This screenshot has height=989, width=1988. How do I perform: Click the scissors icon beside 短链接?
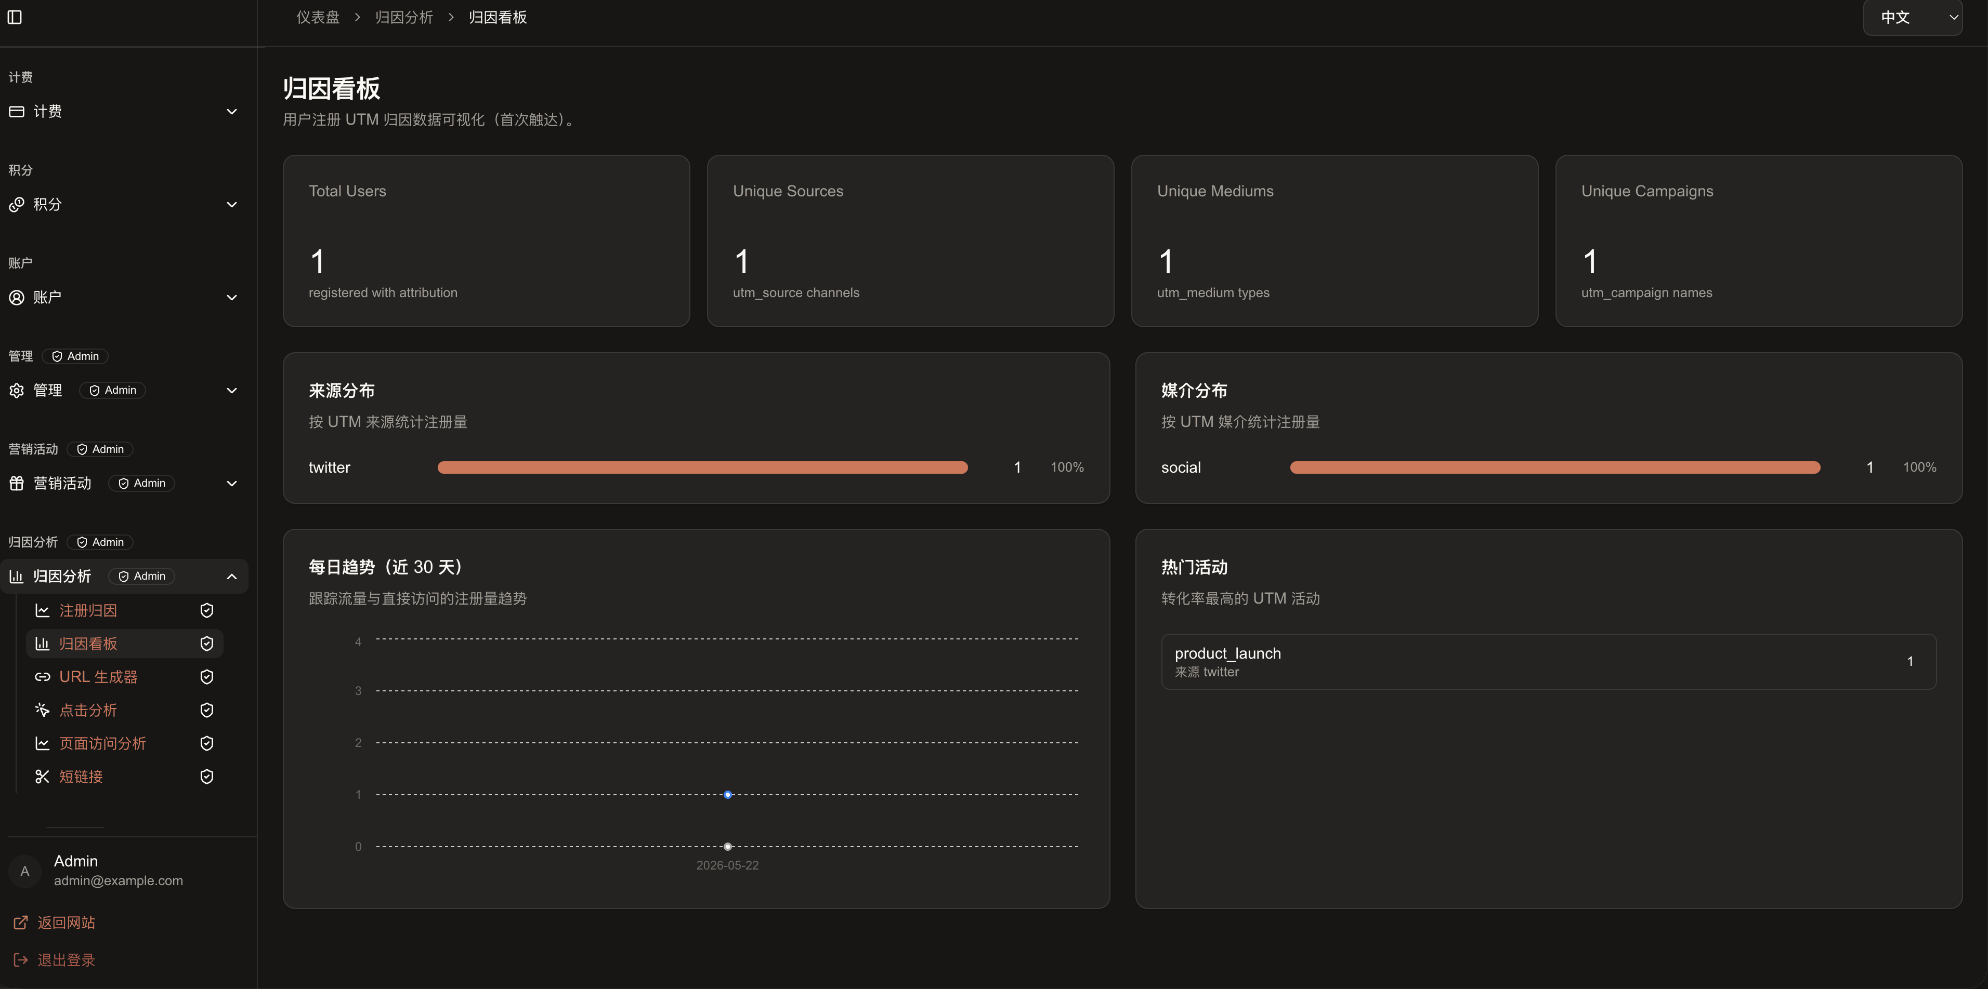point(43,776)
